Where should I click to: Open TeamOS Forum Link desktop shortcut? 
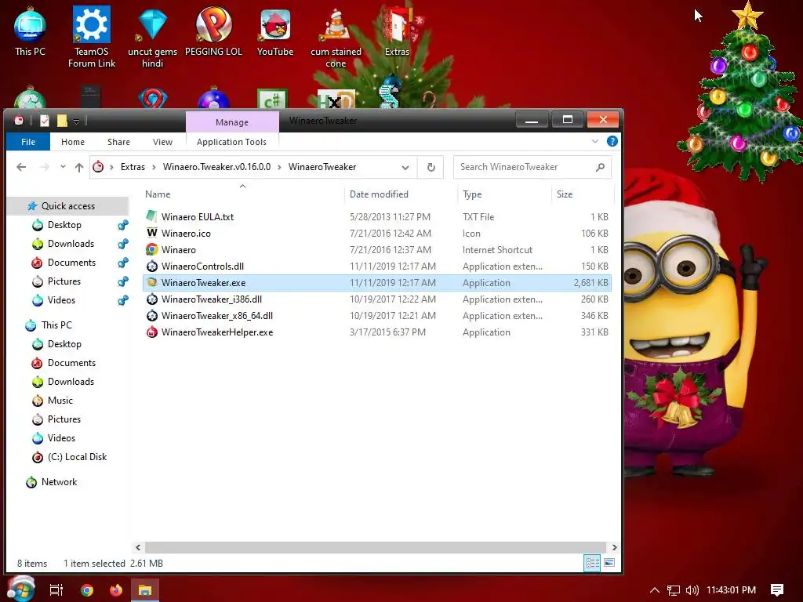(x=92, y=38)
